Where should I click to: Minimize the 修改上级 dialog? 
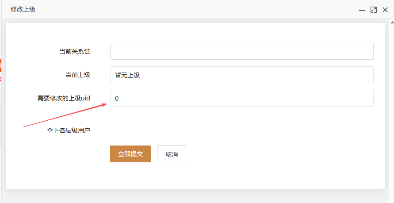362,10
